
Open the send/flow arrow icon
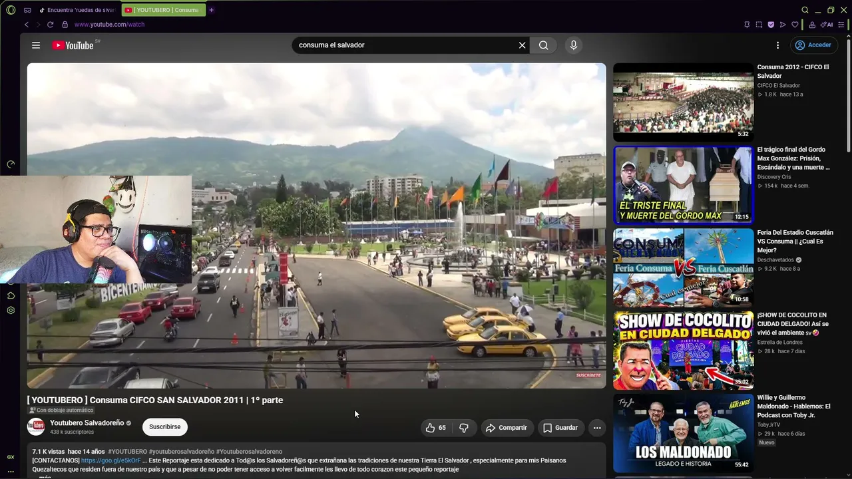pyautogui.click(x=783, y=25)
